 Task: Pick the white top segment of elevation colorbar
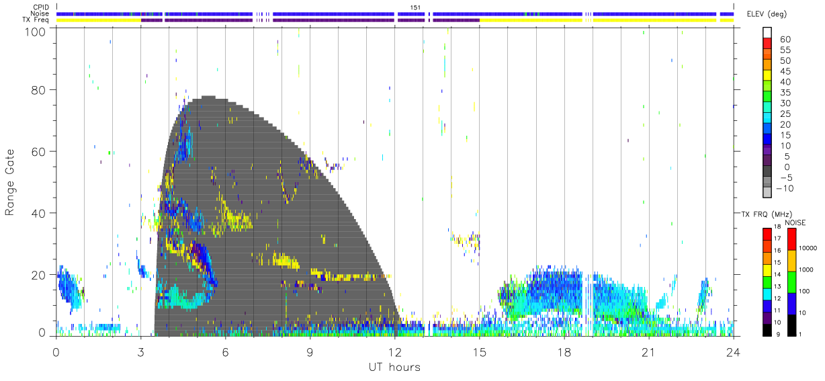pos(767,33)
